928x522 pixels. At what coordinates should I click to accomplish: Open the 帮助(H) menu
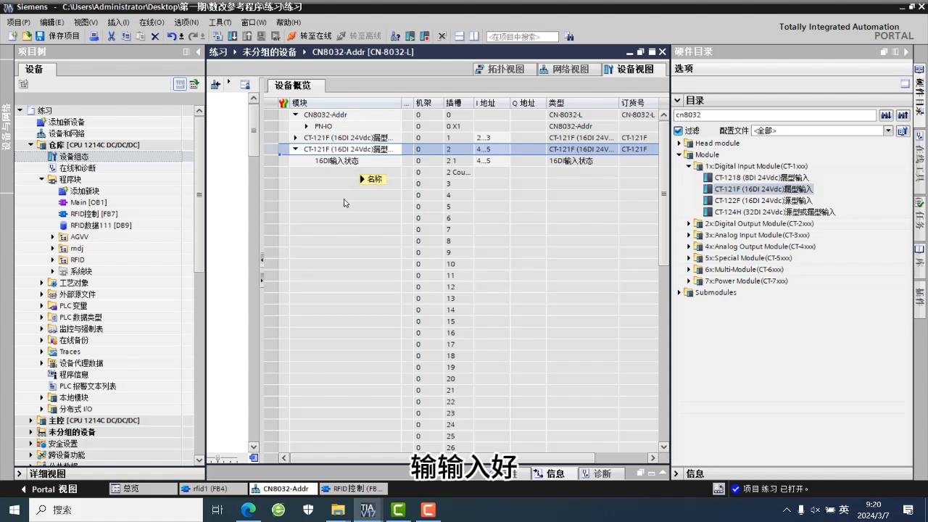(288, 22)
